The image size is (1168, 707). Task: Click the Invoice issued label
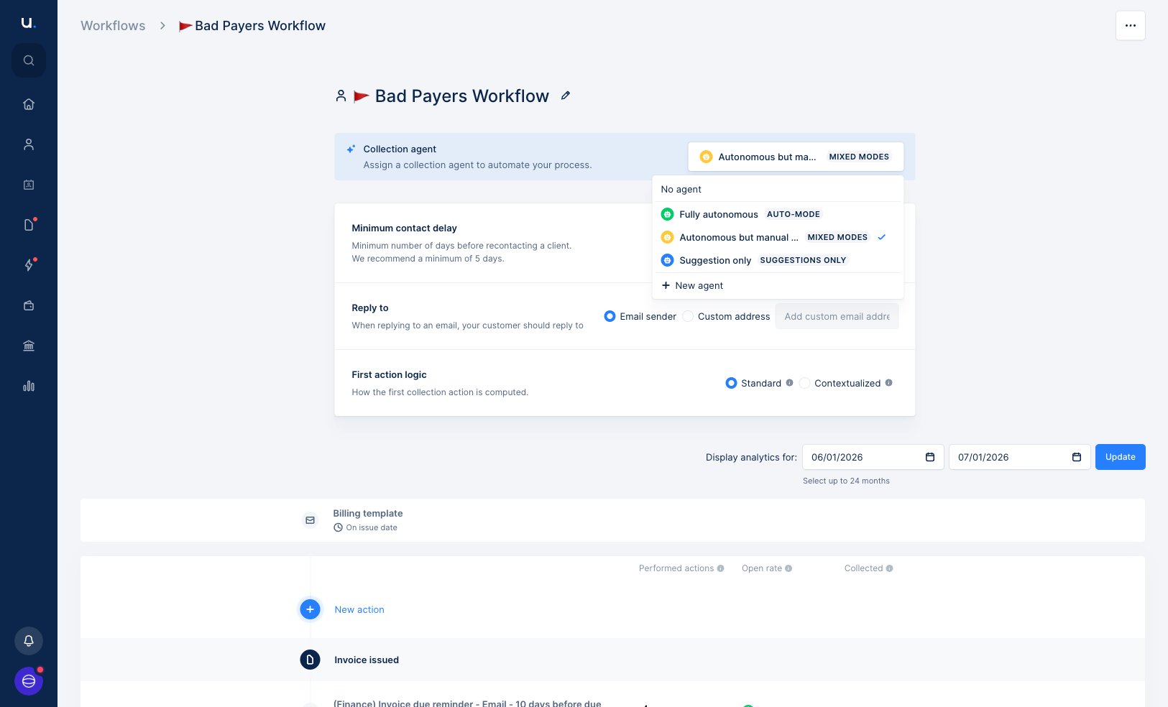367,660
